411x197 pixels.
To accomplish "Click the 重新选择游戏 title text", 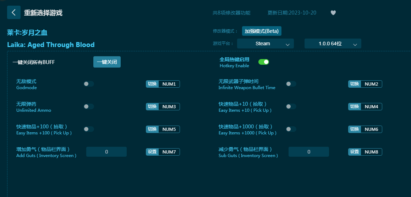I will click(x=43, y=13).
